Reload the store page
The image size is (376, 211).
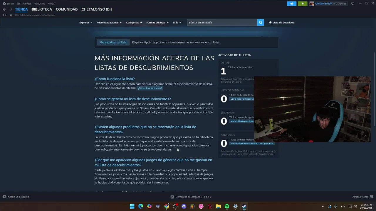(x=5, y=15)
